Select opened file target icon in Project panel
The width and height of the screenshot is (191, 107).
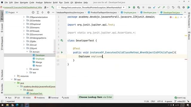(33, 12)
